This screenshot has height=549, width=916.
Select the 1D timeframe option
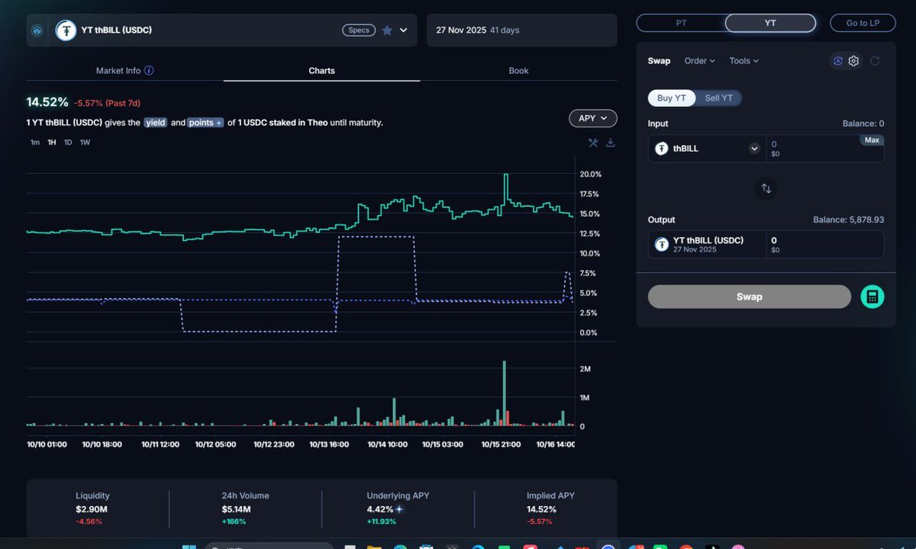click(x=68, y=143)
